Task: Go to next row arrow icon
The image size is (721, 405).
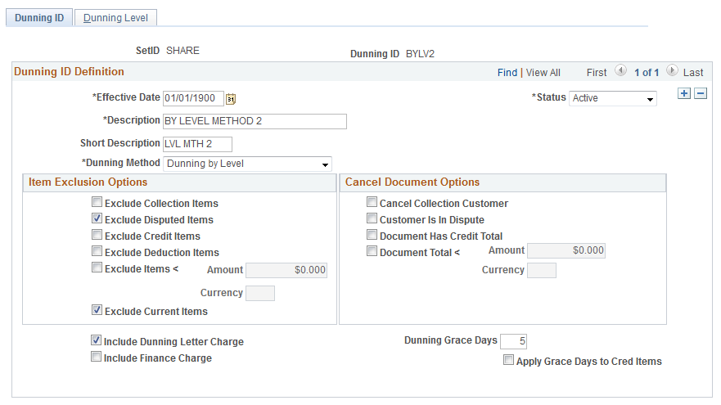Action: pyautogui.click(x=672, y=71)
